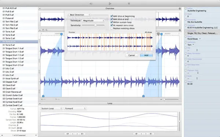Open the Tom instrument dropdown
The width and height of the screenshot is (220, 137).
pos(191,45)
